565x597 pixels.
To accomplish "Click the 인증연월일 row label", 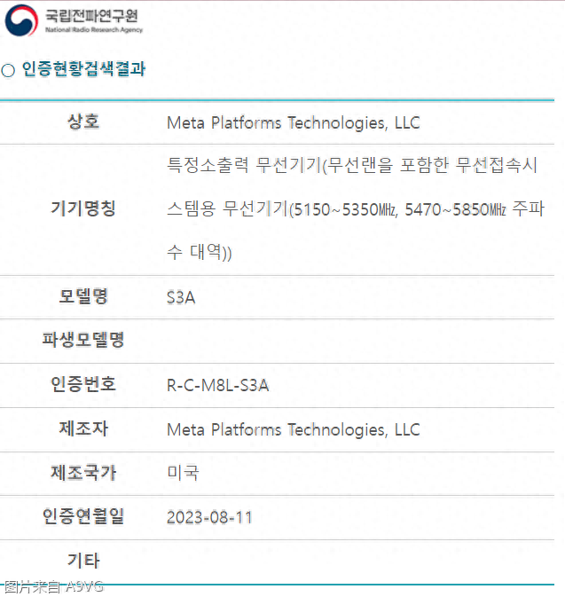I will tap(83, 516).
